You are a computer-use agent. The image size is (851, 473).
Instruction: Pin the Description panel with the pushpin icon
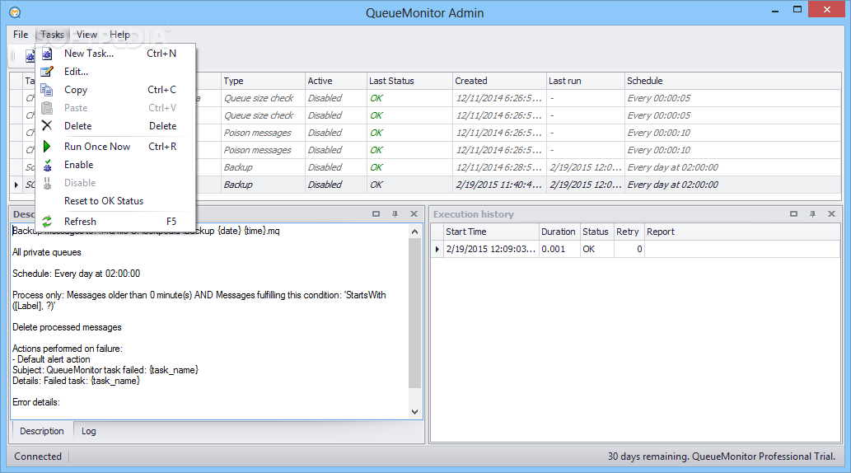coord(395,214)
